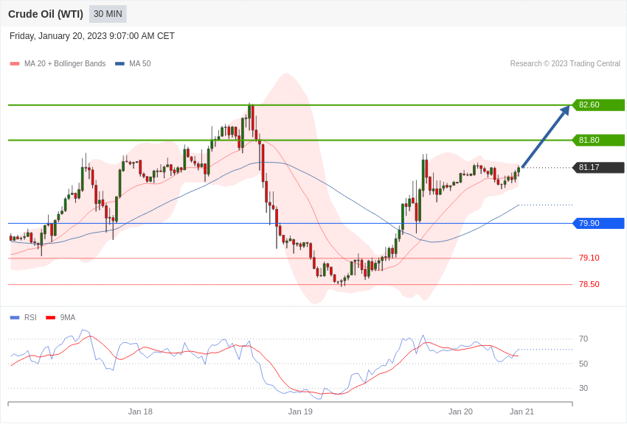Click the 'MA 20 + Bollinger Bands' legend label
Viewport: 627px width, 424px height.
click(65, 64)
